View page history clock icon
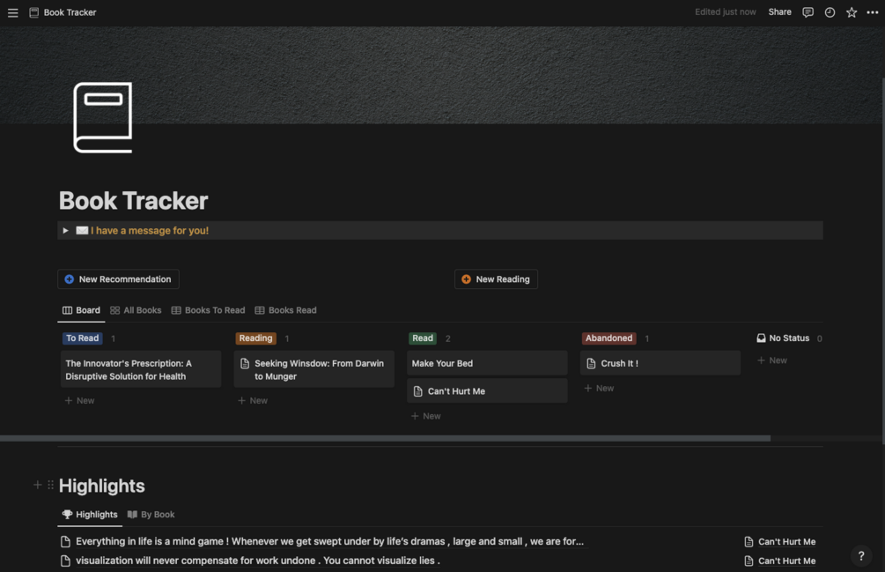Viewport: 885px width, 572px height. pos(830,12)
